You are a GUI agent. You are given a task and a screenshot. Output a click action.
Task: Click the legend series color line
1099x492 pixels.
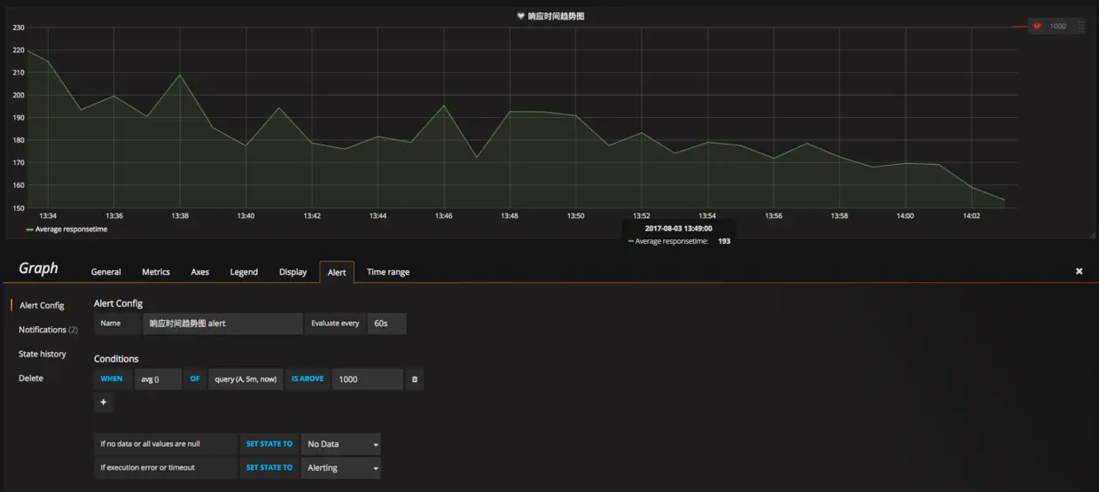point(29,230)
